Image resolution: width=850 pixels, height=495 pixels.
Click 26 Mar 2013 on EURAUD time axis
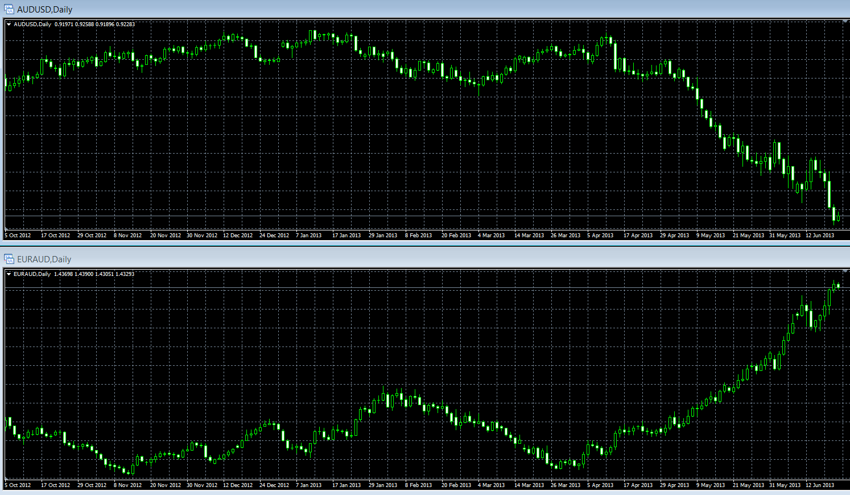click(x=566, y=485)
